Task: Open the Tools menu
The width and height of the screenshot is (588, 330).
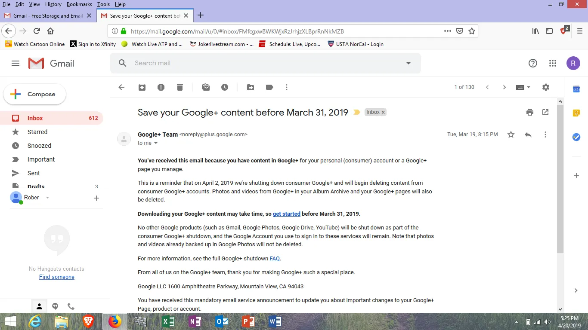Action: click(103, 4)
